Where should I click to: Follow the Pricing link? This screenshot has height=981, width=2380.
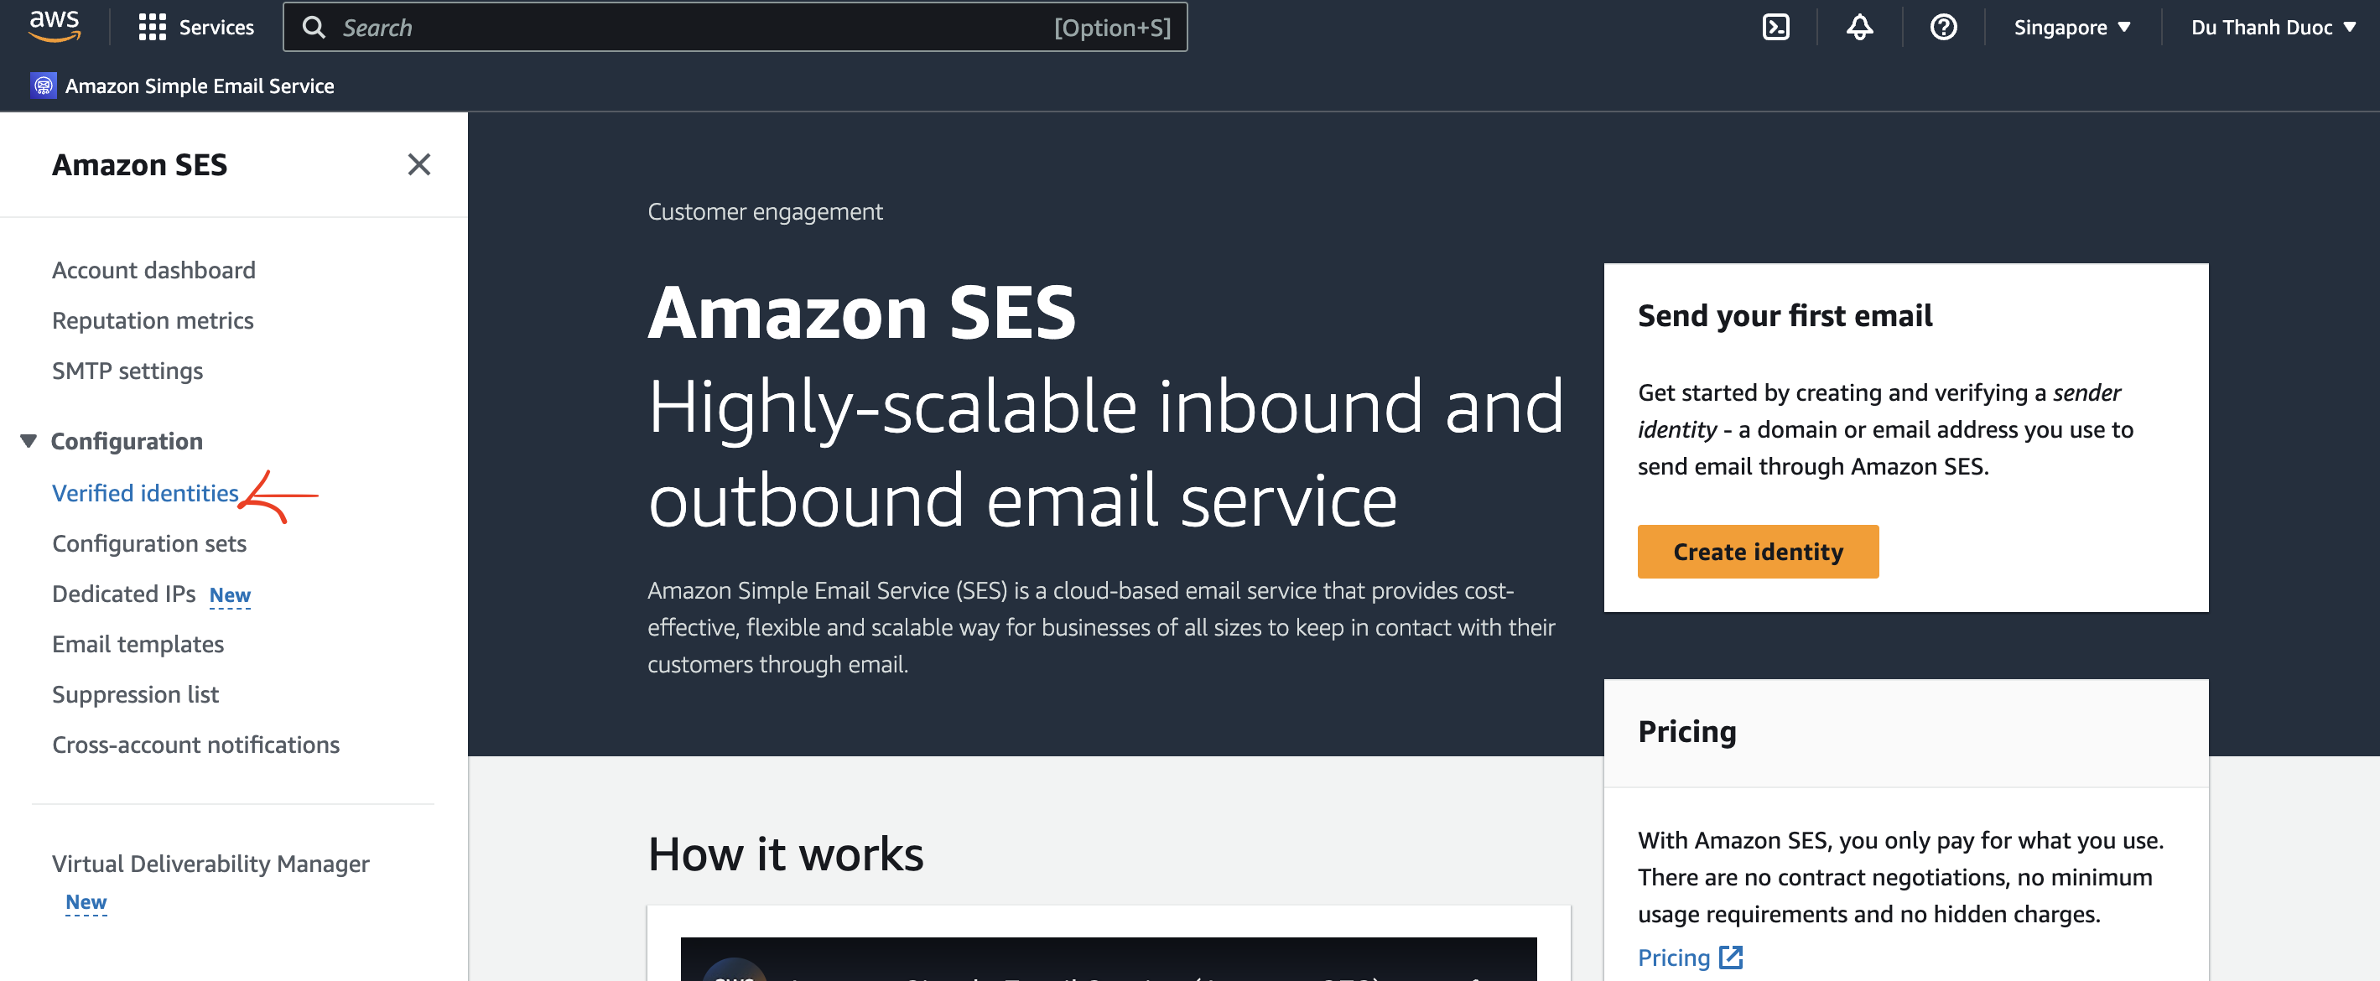tap(1673, 957)
